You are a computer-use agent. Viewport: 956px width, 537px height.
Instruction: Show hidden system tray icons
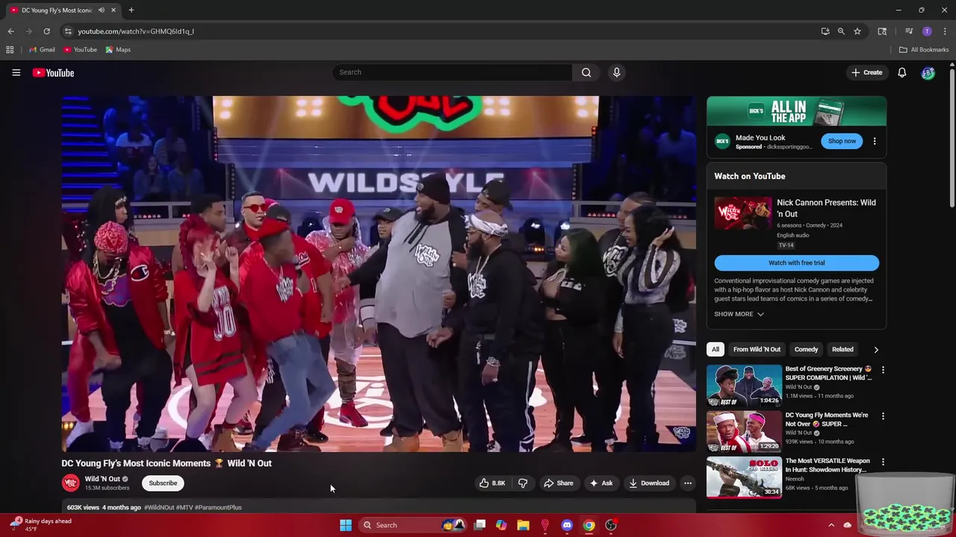click(831, 525)
